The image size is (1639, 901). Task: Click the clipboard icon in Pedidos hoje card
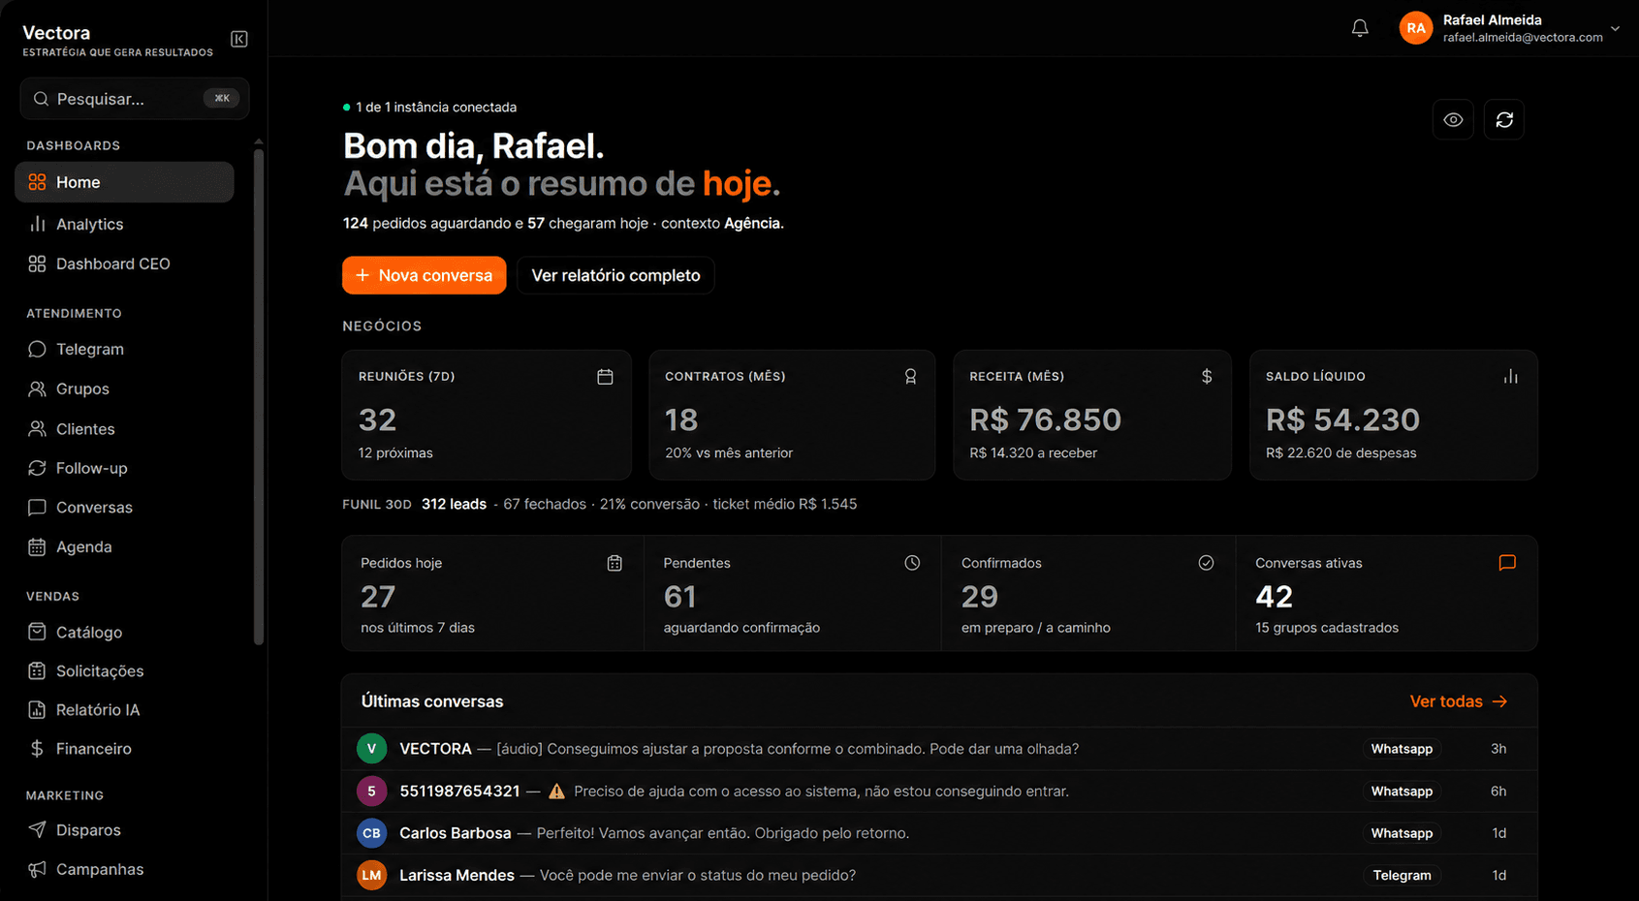pos(615,563)
